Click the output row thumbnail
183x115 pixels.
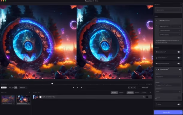(36, 97)
